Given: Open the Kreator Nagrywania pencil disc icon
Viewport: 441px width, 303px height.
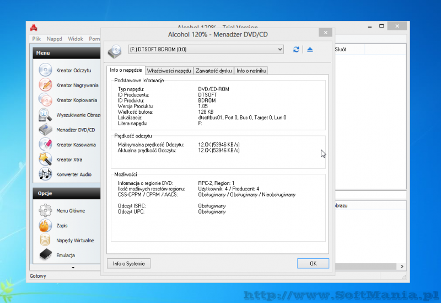Looking at the screenshot, I should (45, 85).
